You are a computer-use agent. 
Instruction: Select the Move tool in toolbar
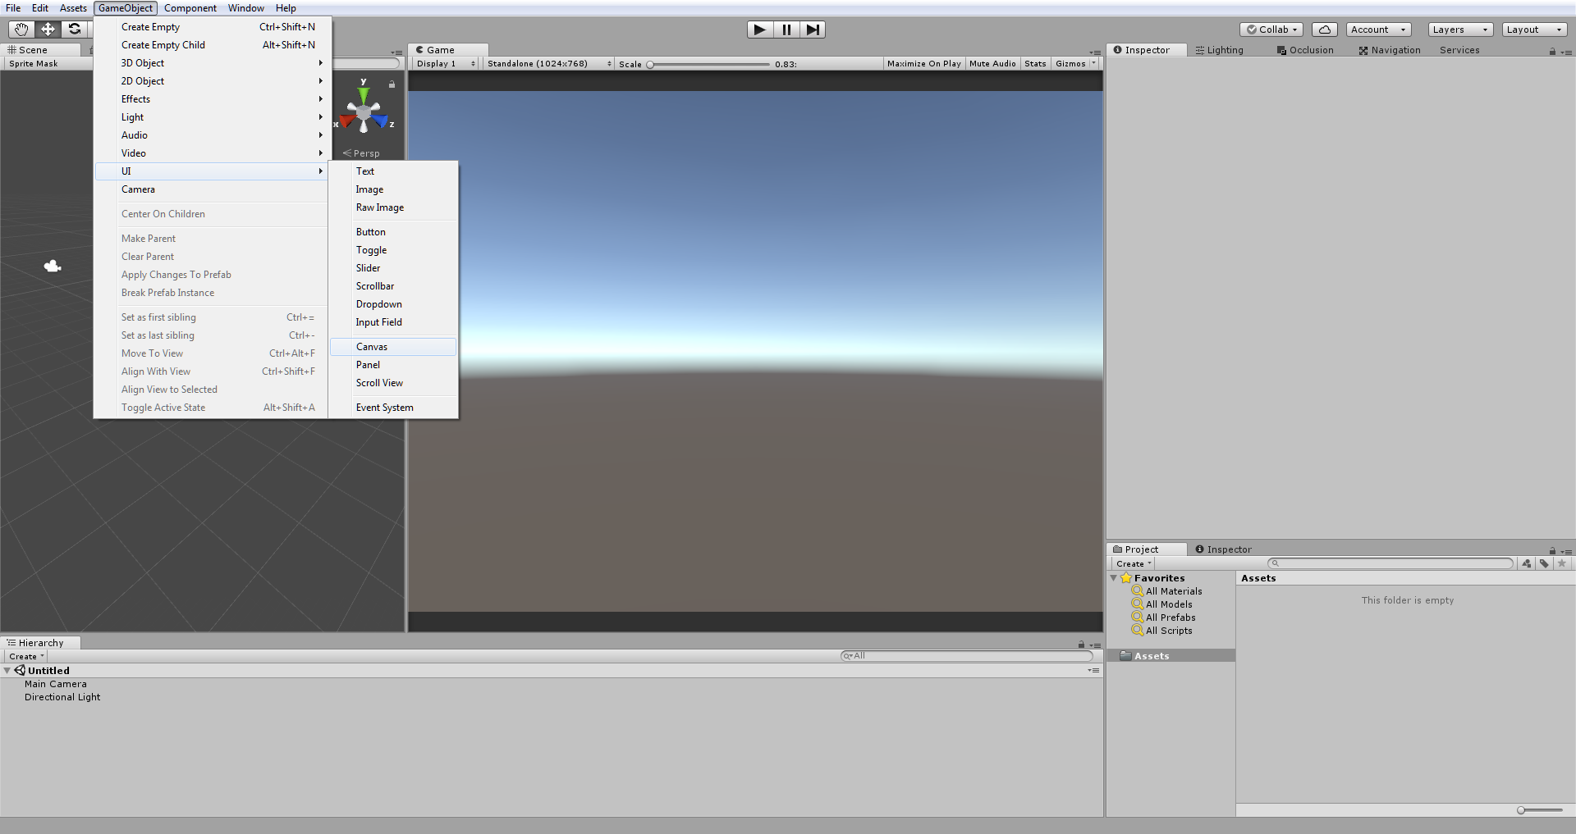click(48, 30)
